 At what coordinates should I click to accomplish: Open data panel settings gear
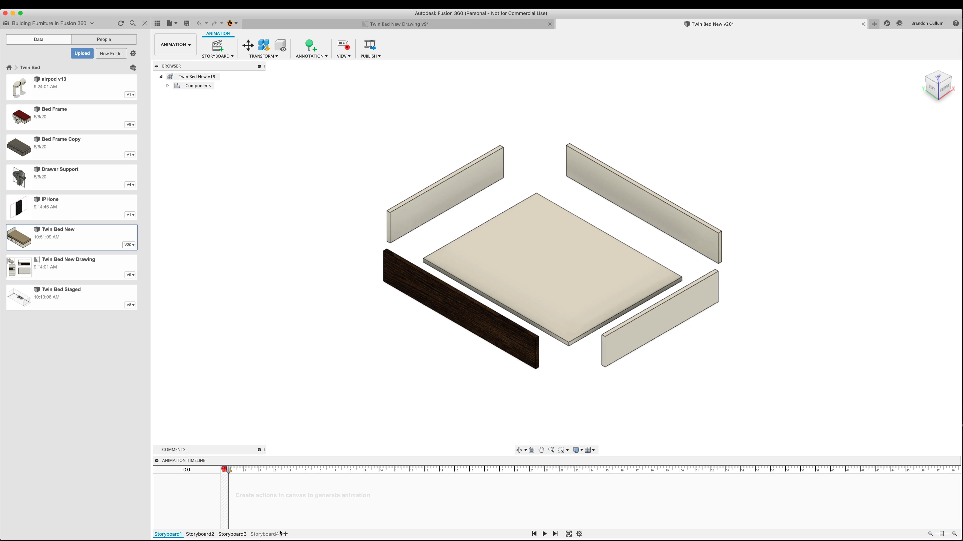[133, 53]
